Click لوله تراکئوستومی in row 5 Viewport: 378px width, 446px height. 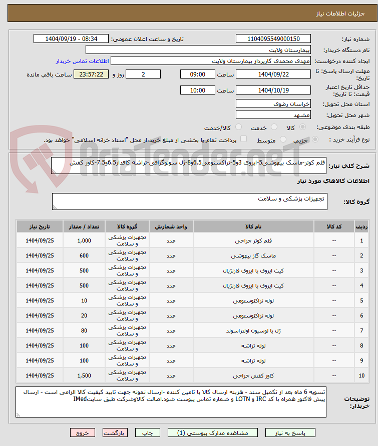[x=253, y=300]
